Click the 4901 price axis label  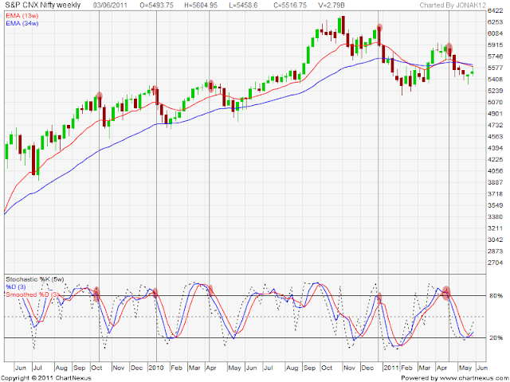click(496, 114)
